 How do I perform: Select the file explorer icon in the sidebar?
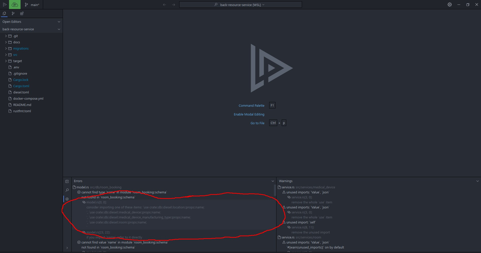point(4,14)
